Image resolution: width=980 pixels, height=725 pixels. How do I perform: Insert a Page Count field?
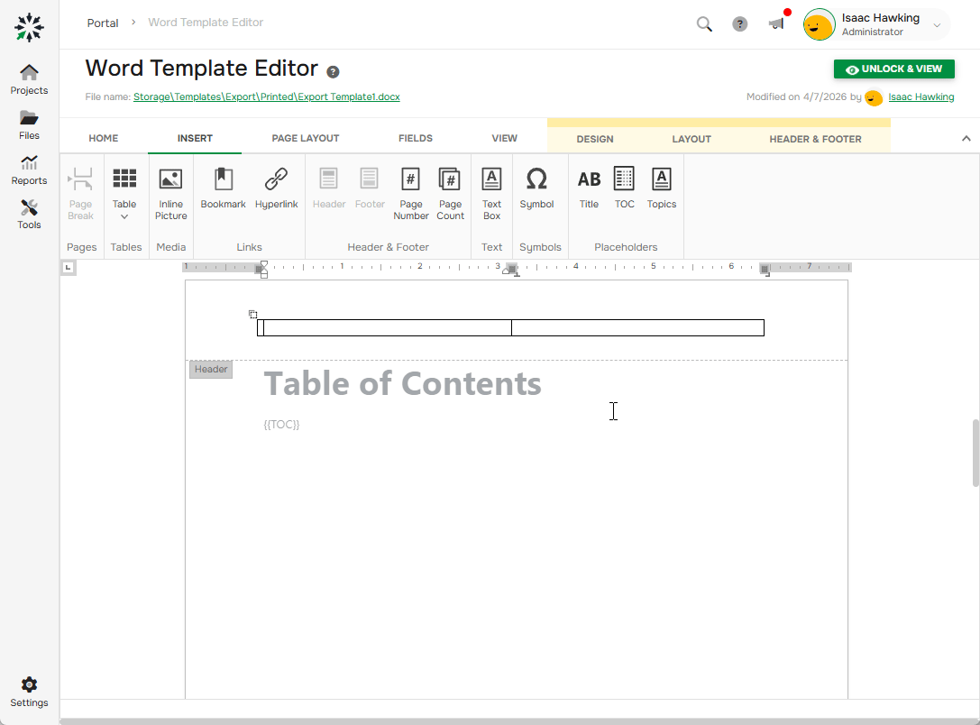tap(450, 194)
